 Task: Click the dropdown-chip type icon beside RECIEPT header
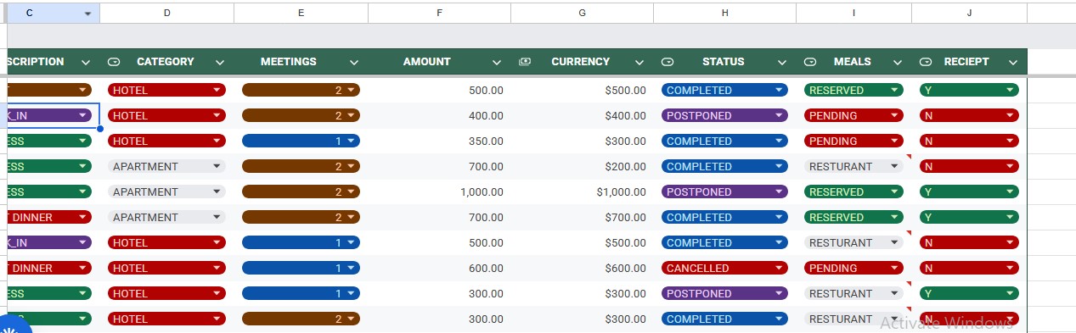[926, 62]
